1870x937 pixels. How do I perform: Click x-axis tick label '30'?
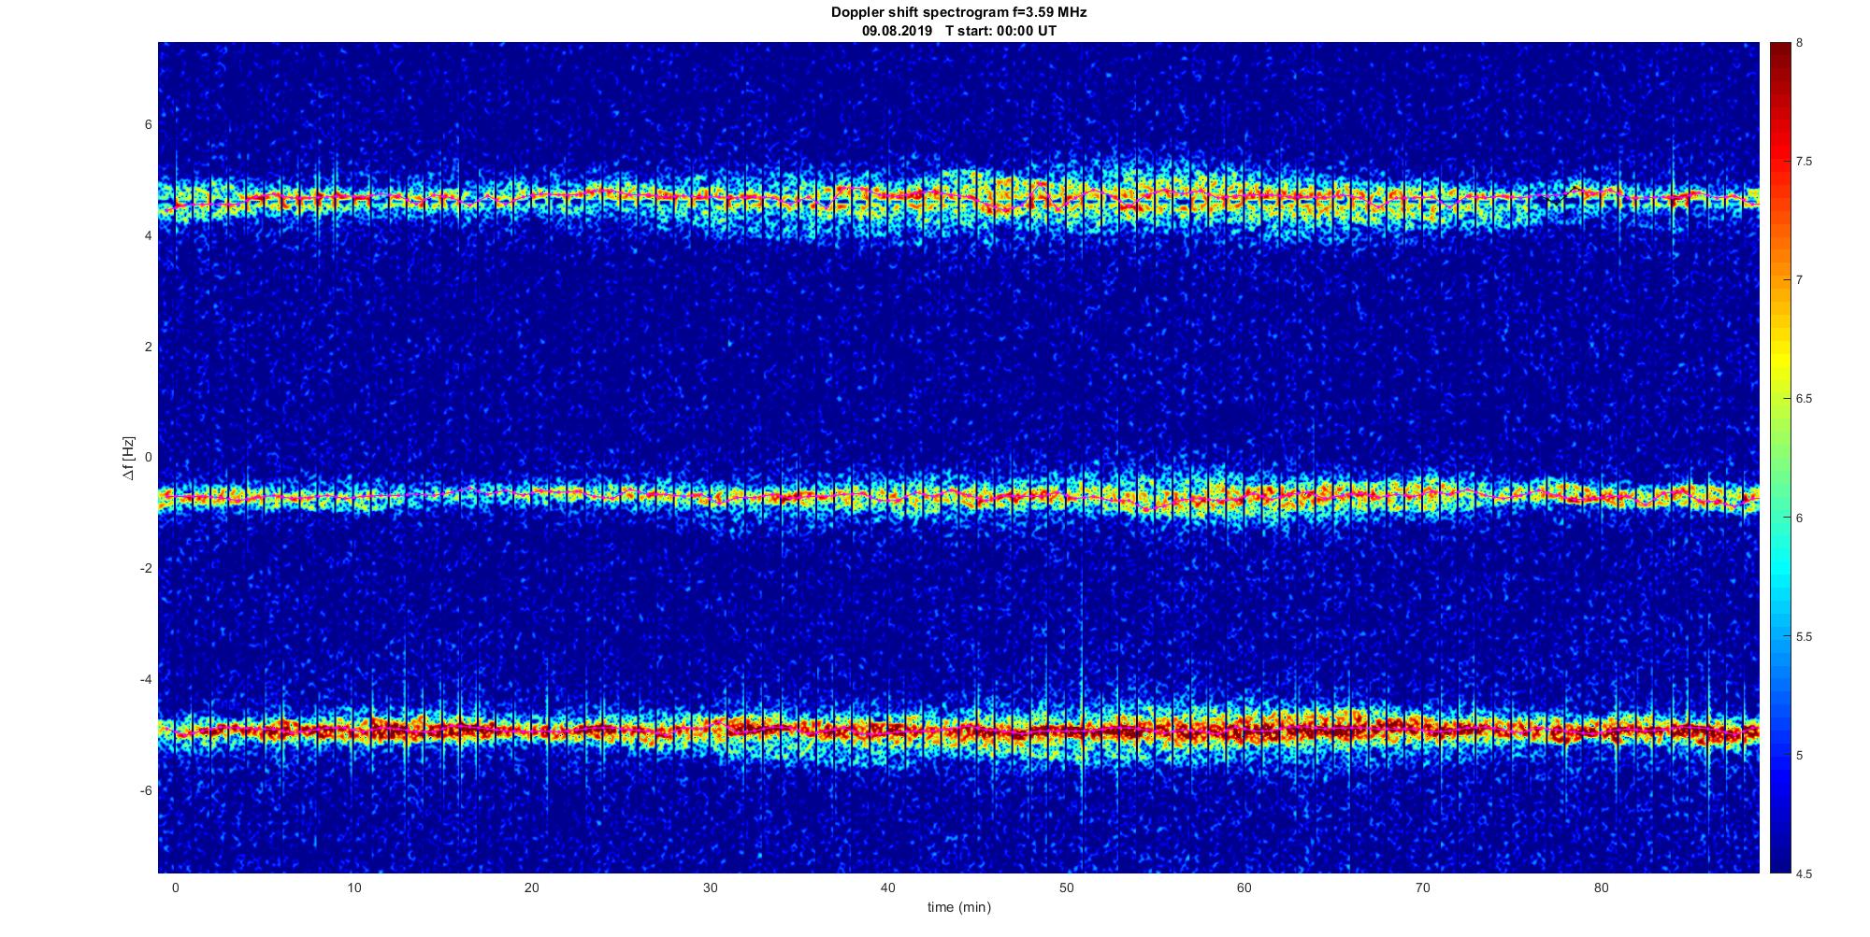pyautogui.click(x=710, y=887)
